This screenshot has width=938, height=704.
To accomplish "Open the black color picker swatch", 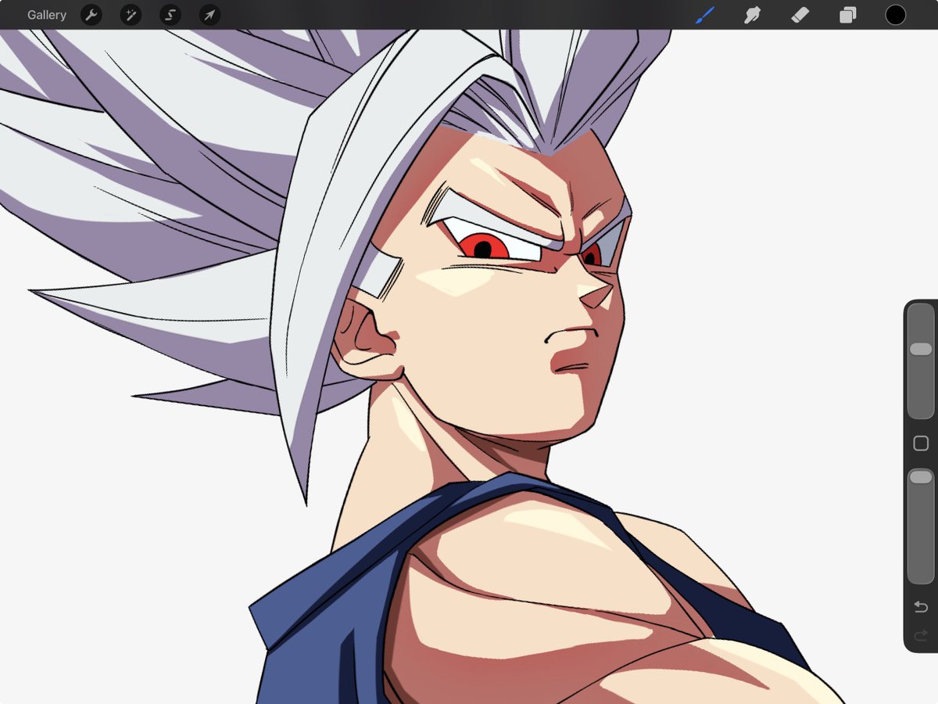I will [x=895, y=15].
